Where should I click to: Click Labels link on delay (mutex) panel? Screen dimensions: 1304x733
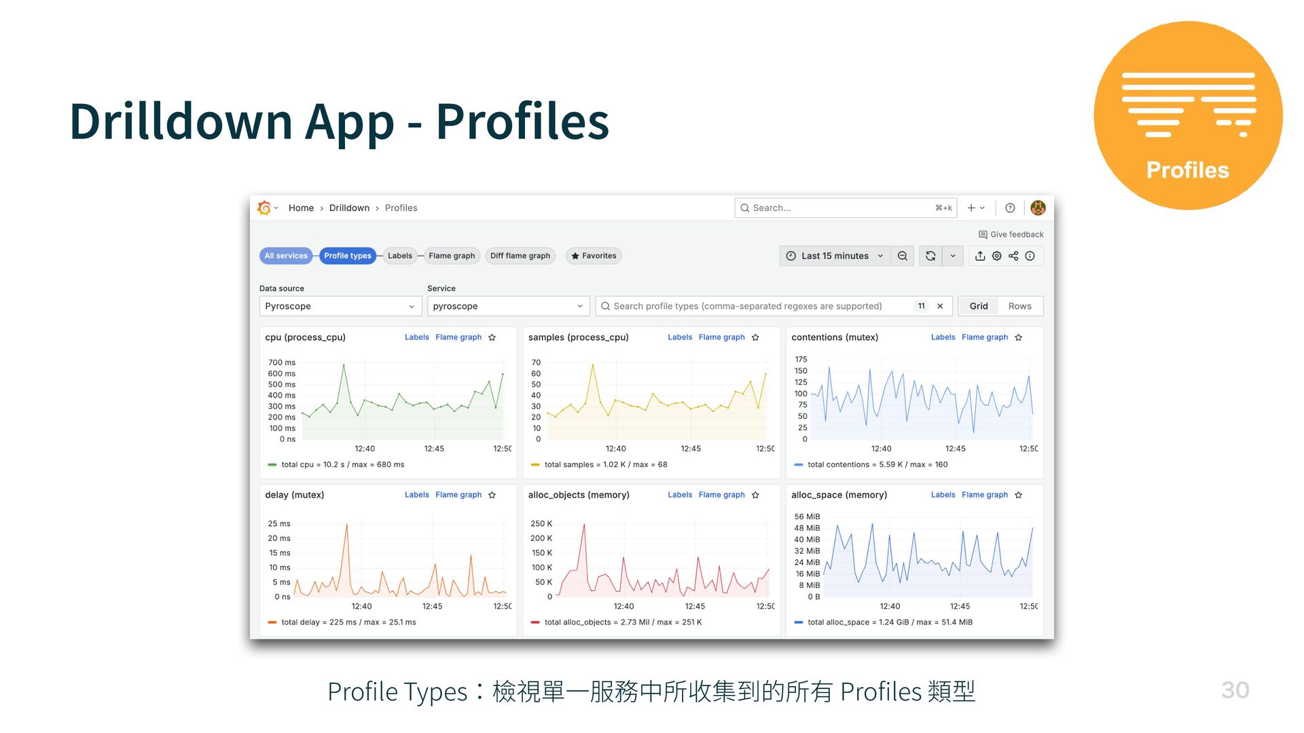[416, 495]
